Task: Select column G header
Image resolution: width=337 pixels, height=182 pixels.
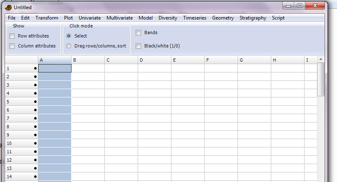Action: (x=254, y=60)
